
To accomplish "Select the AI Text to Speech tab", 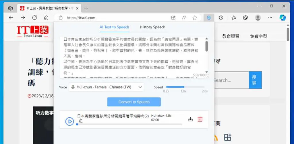I will tap(114, 27).
